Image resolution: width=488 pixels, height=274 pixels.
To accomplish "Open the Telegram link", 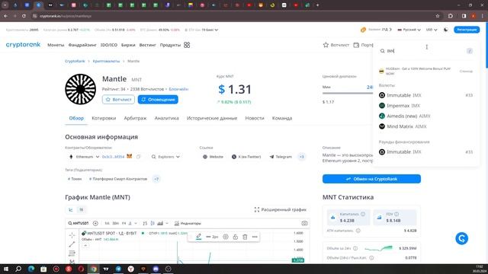I will pyautogui.click(x=281, y=157).
